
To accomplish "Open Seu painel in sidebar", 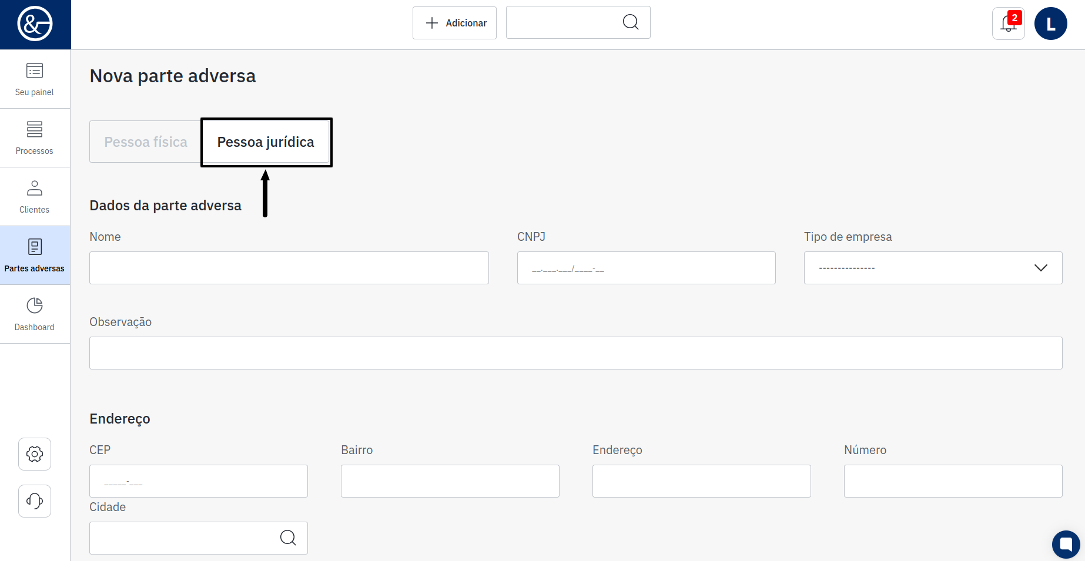I will pos(35,79).
